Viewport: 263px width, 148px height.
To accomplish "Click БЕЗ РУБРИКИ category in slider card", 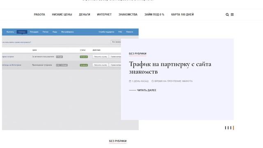I will click(x=138, y=54).
